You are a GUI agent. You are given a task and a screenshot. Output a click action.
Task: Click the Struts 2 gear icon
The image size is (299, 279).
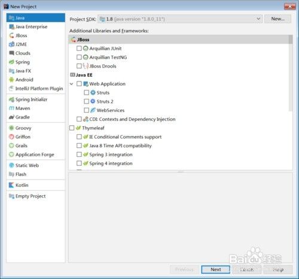93,101
